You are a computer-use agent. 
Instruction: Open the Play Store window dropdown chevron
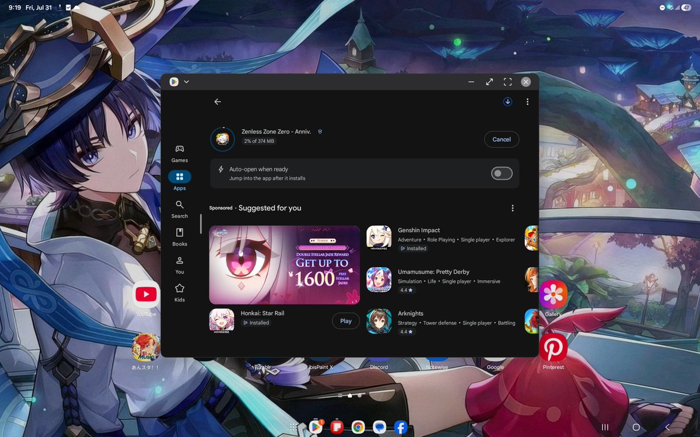[187, 82]
